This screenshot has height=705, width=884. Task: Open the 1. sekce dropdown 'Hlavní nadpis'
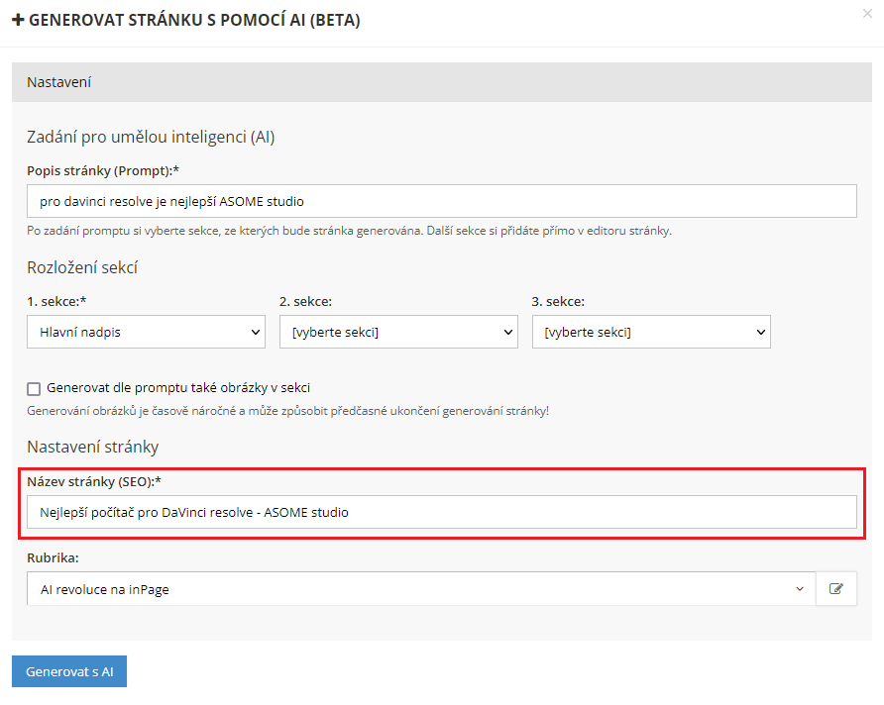point(146,333)
